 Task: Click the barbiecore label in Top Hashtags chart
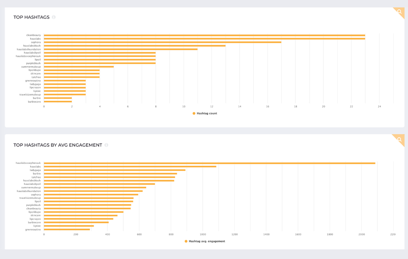34,102
